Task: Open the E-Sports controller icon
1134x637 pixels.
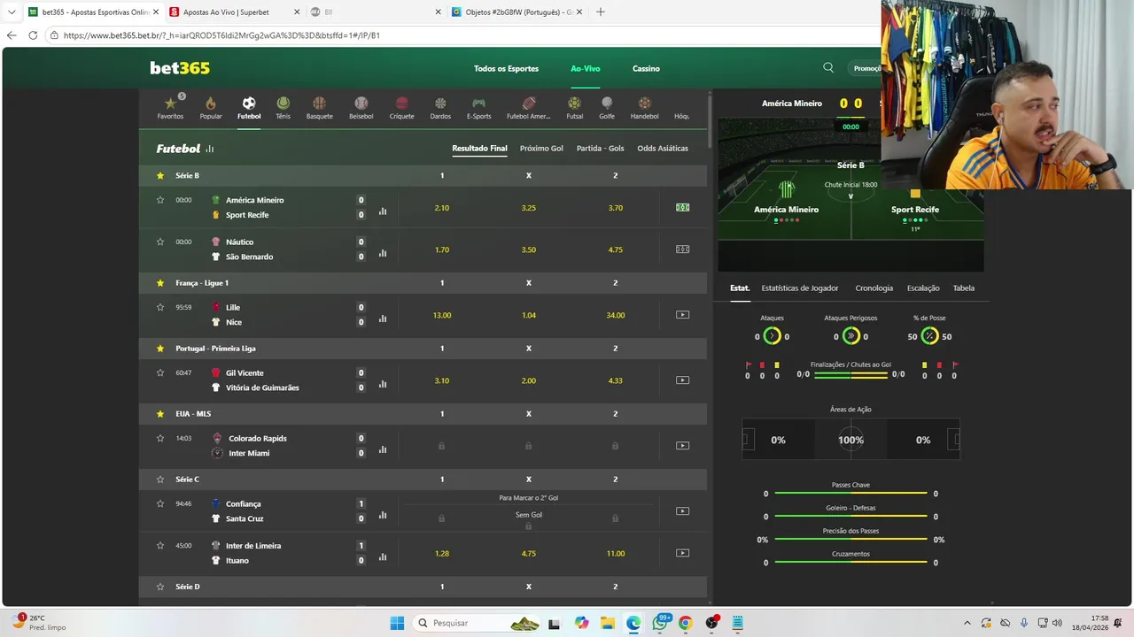Action: click(x=478, y=108)
